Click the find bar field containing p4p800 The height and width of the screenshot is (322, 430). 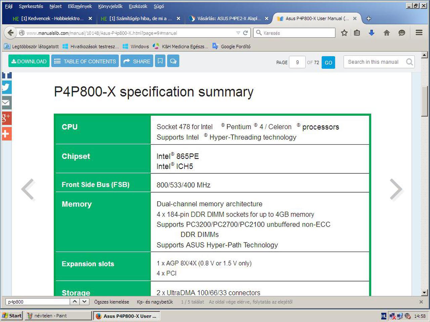point(38,302)
